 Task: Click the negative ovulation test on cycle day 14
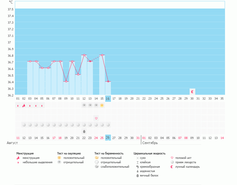[96, 105]
